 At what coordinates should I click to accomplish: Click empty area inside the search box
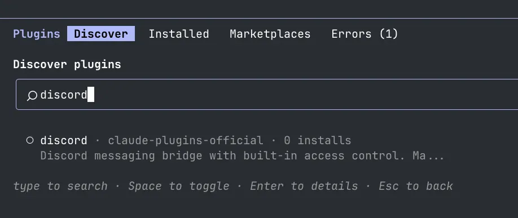point(297,95)
